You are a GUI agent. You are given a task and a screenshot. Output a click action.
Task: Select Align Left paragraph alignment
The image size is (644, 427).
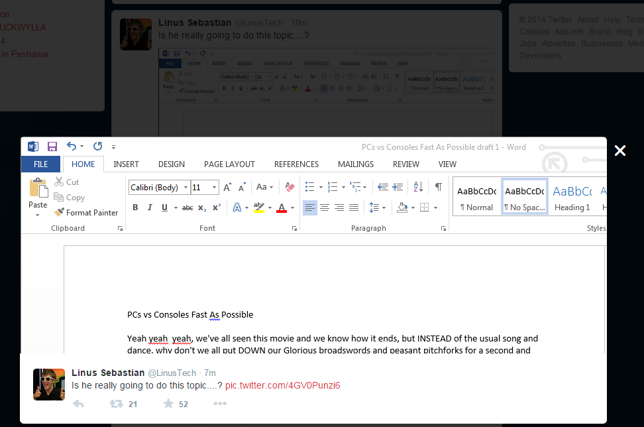(x=310, y=208)
